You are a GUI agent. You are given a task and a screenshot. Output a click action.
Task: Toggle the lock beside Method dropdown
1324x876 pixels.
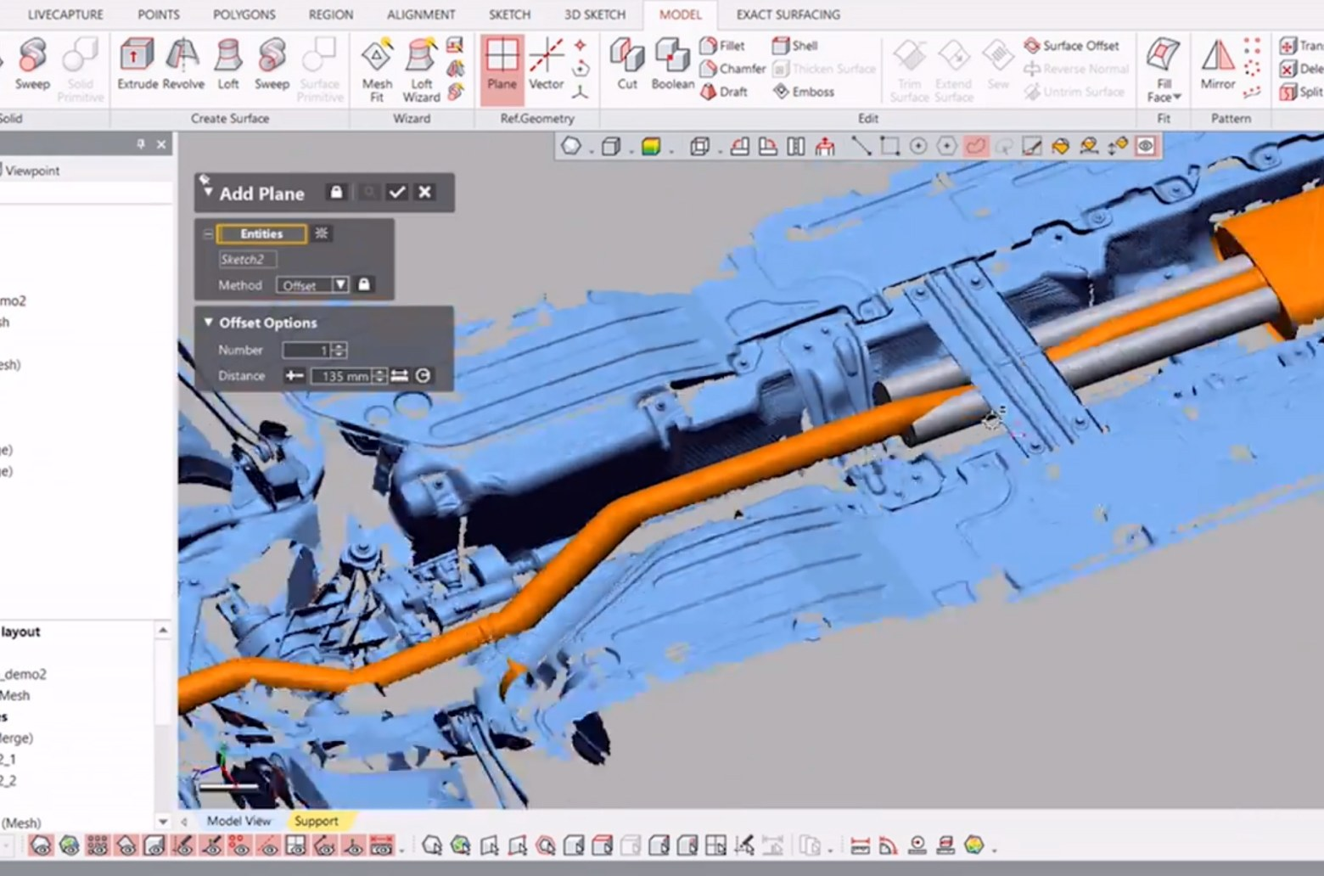[364, 284]
